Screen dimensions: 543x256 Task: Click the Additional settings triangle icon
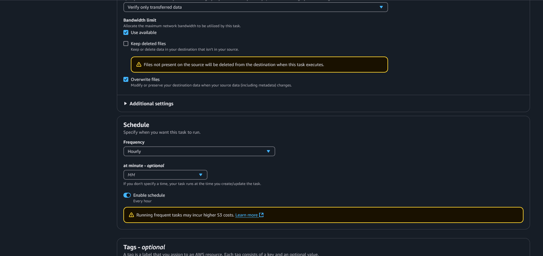(126, 103)
